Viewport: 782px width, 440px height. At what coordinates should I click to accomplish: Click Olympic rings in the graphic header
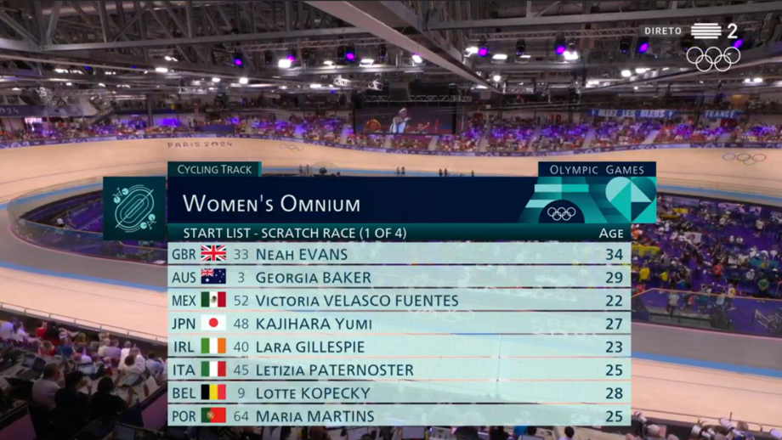tap(561, 213)
